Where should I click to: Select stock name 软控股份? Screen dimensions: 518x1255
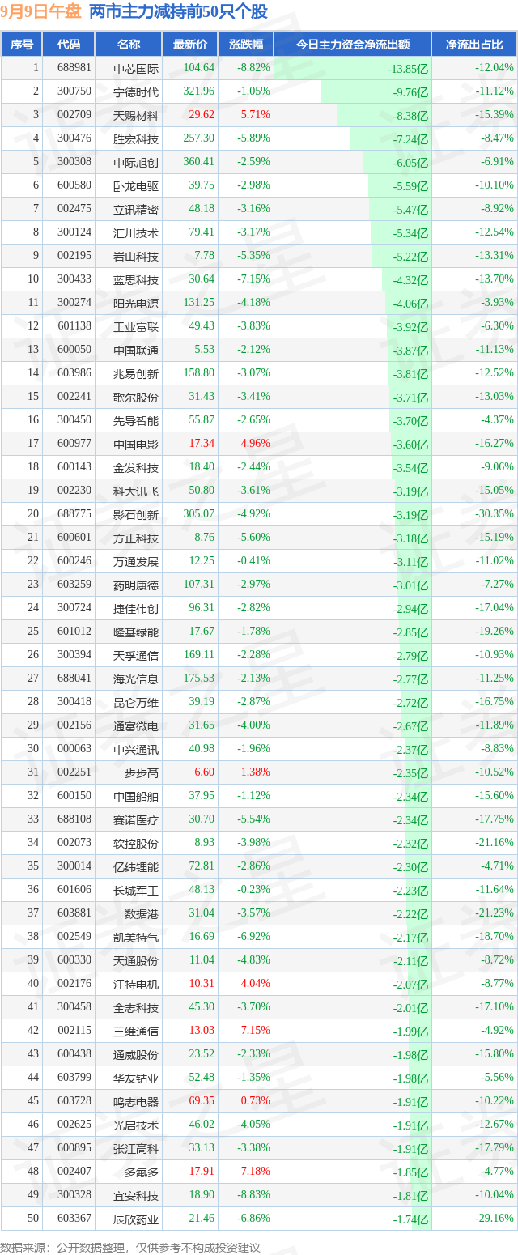pos(136,843)
